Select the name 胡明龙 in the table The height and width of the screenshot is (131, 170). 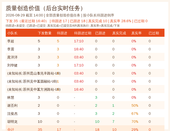point(12,122)
